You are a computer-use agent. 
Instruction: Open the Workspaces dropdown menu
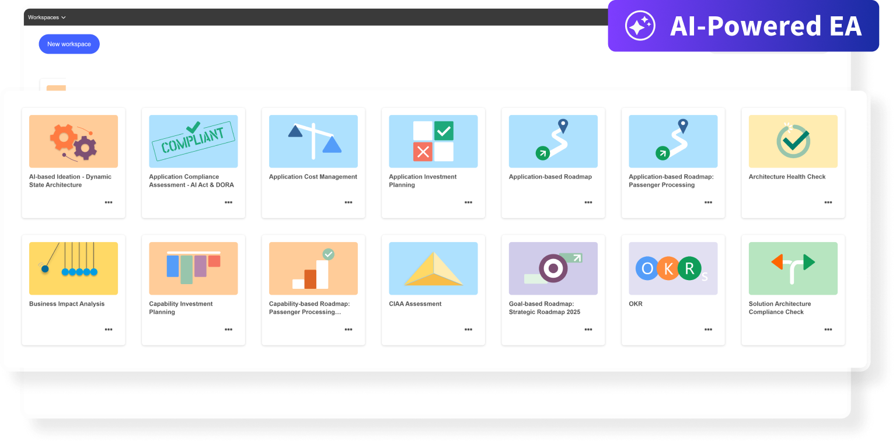47,18
